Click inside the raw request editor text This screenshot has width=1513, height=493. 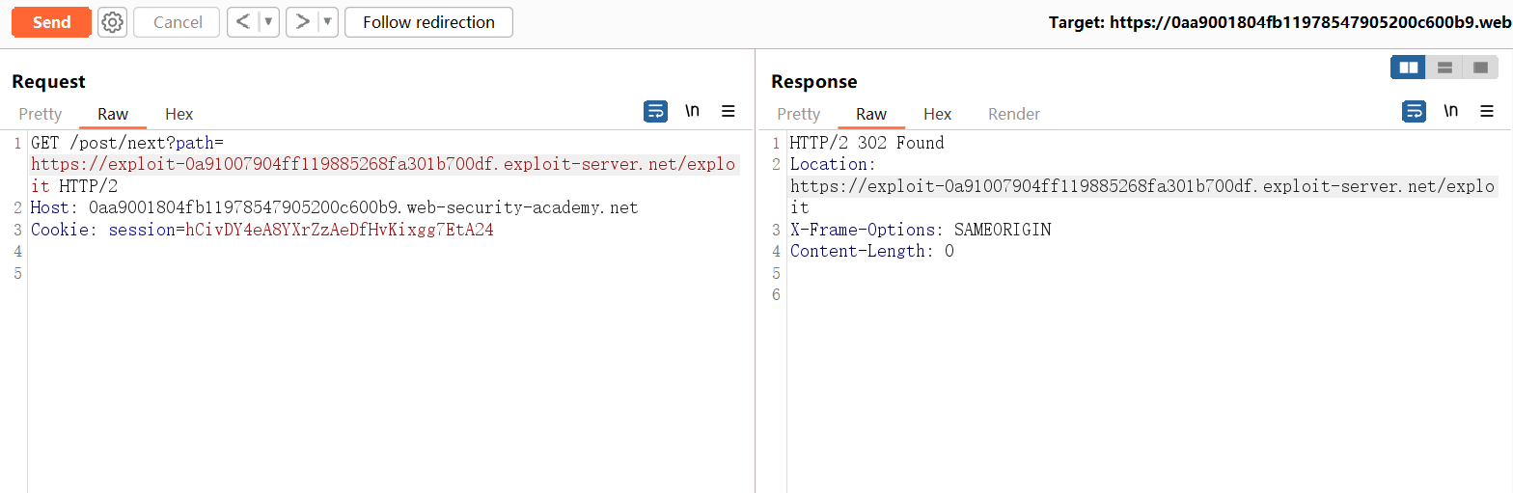coord(386,338)
